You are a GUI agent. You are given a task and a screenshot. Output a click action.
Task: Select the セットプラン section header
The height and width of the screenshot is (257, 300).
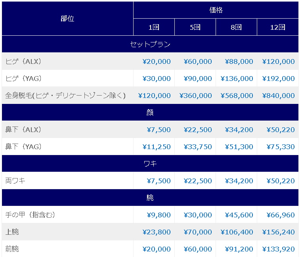150,44
